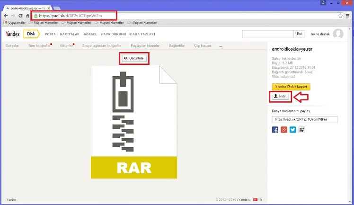Go back with browser back arrow
Image resolution: width=354 pixels, height=205 pixels.
(5, 16)
